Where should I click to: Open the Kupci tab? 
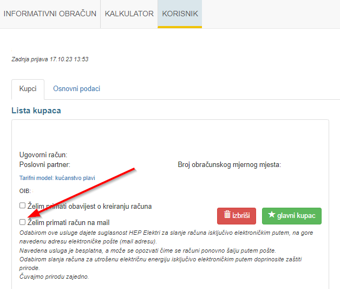pyautogui.click(x=28, y=88)
